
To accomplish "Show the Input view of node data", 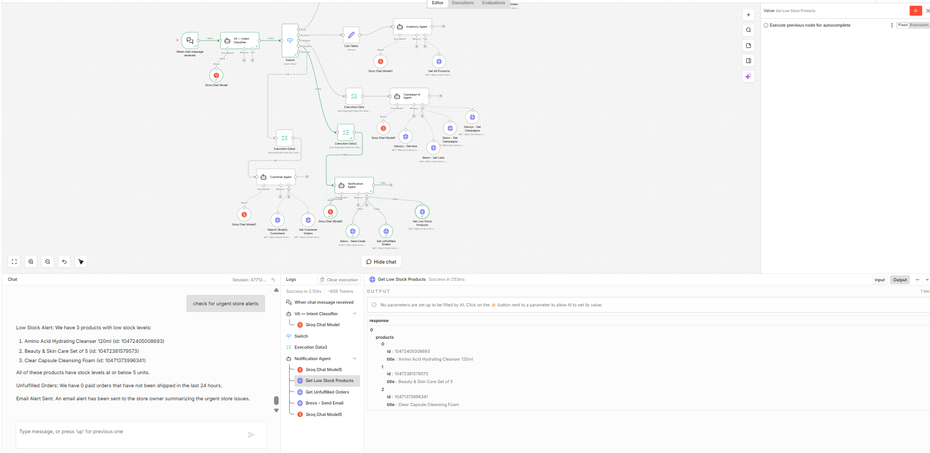I will (880, 280).
